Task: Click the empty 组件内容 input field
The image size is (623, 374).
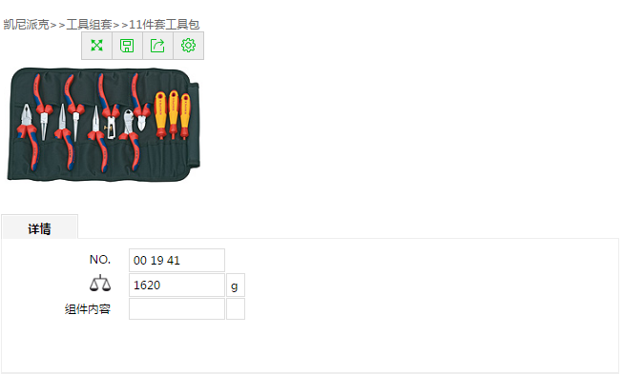Action: tap(177, 308)
